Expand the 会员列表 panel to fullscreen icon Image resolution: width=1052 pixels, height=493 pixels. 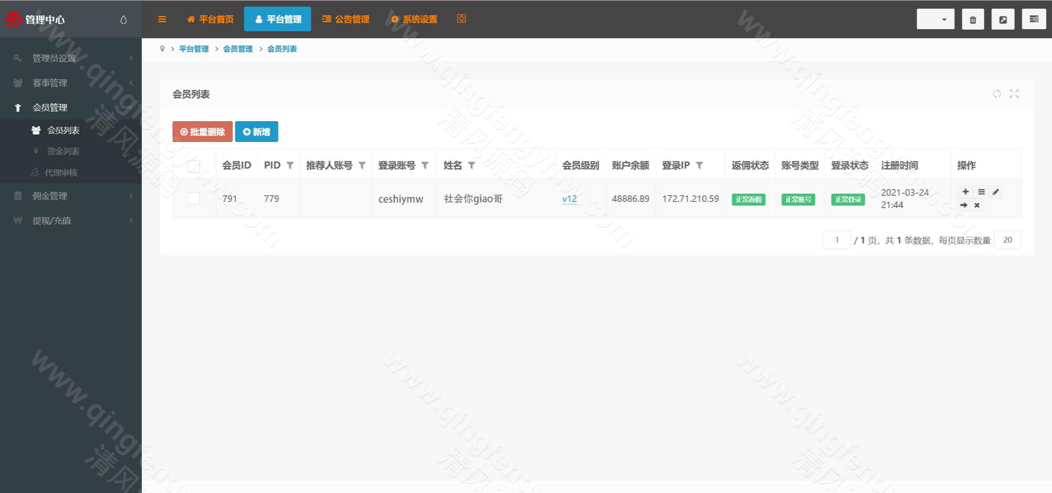coord(1014,94)
